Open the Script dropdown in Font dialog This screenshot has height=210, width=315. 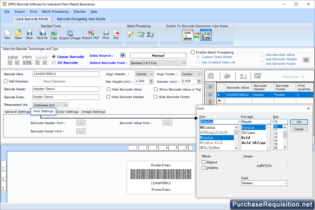pyautogui.click(x=264, y=183)
